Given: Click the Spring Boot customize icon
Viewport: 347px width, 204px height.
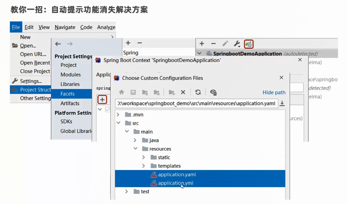Looking at the screenshot, I should pos(249,44).
